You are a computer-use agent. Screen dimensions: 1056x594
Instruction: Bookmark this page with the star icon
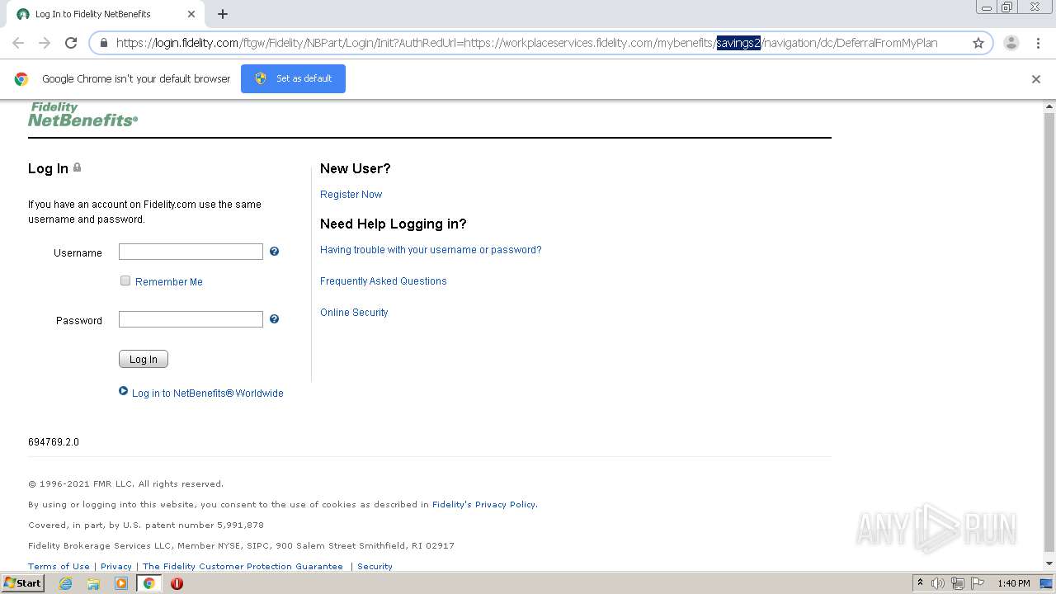(978, 43)
